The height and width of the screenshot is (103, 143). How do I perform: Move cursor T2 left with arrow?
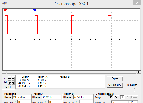tap(10, 83)
